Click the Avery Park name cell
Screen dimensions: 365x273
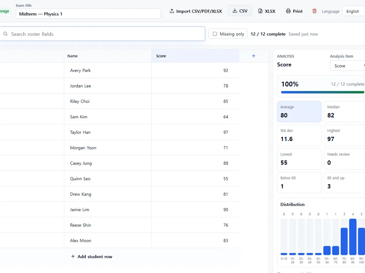pos(108,71)
